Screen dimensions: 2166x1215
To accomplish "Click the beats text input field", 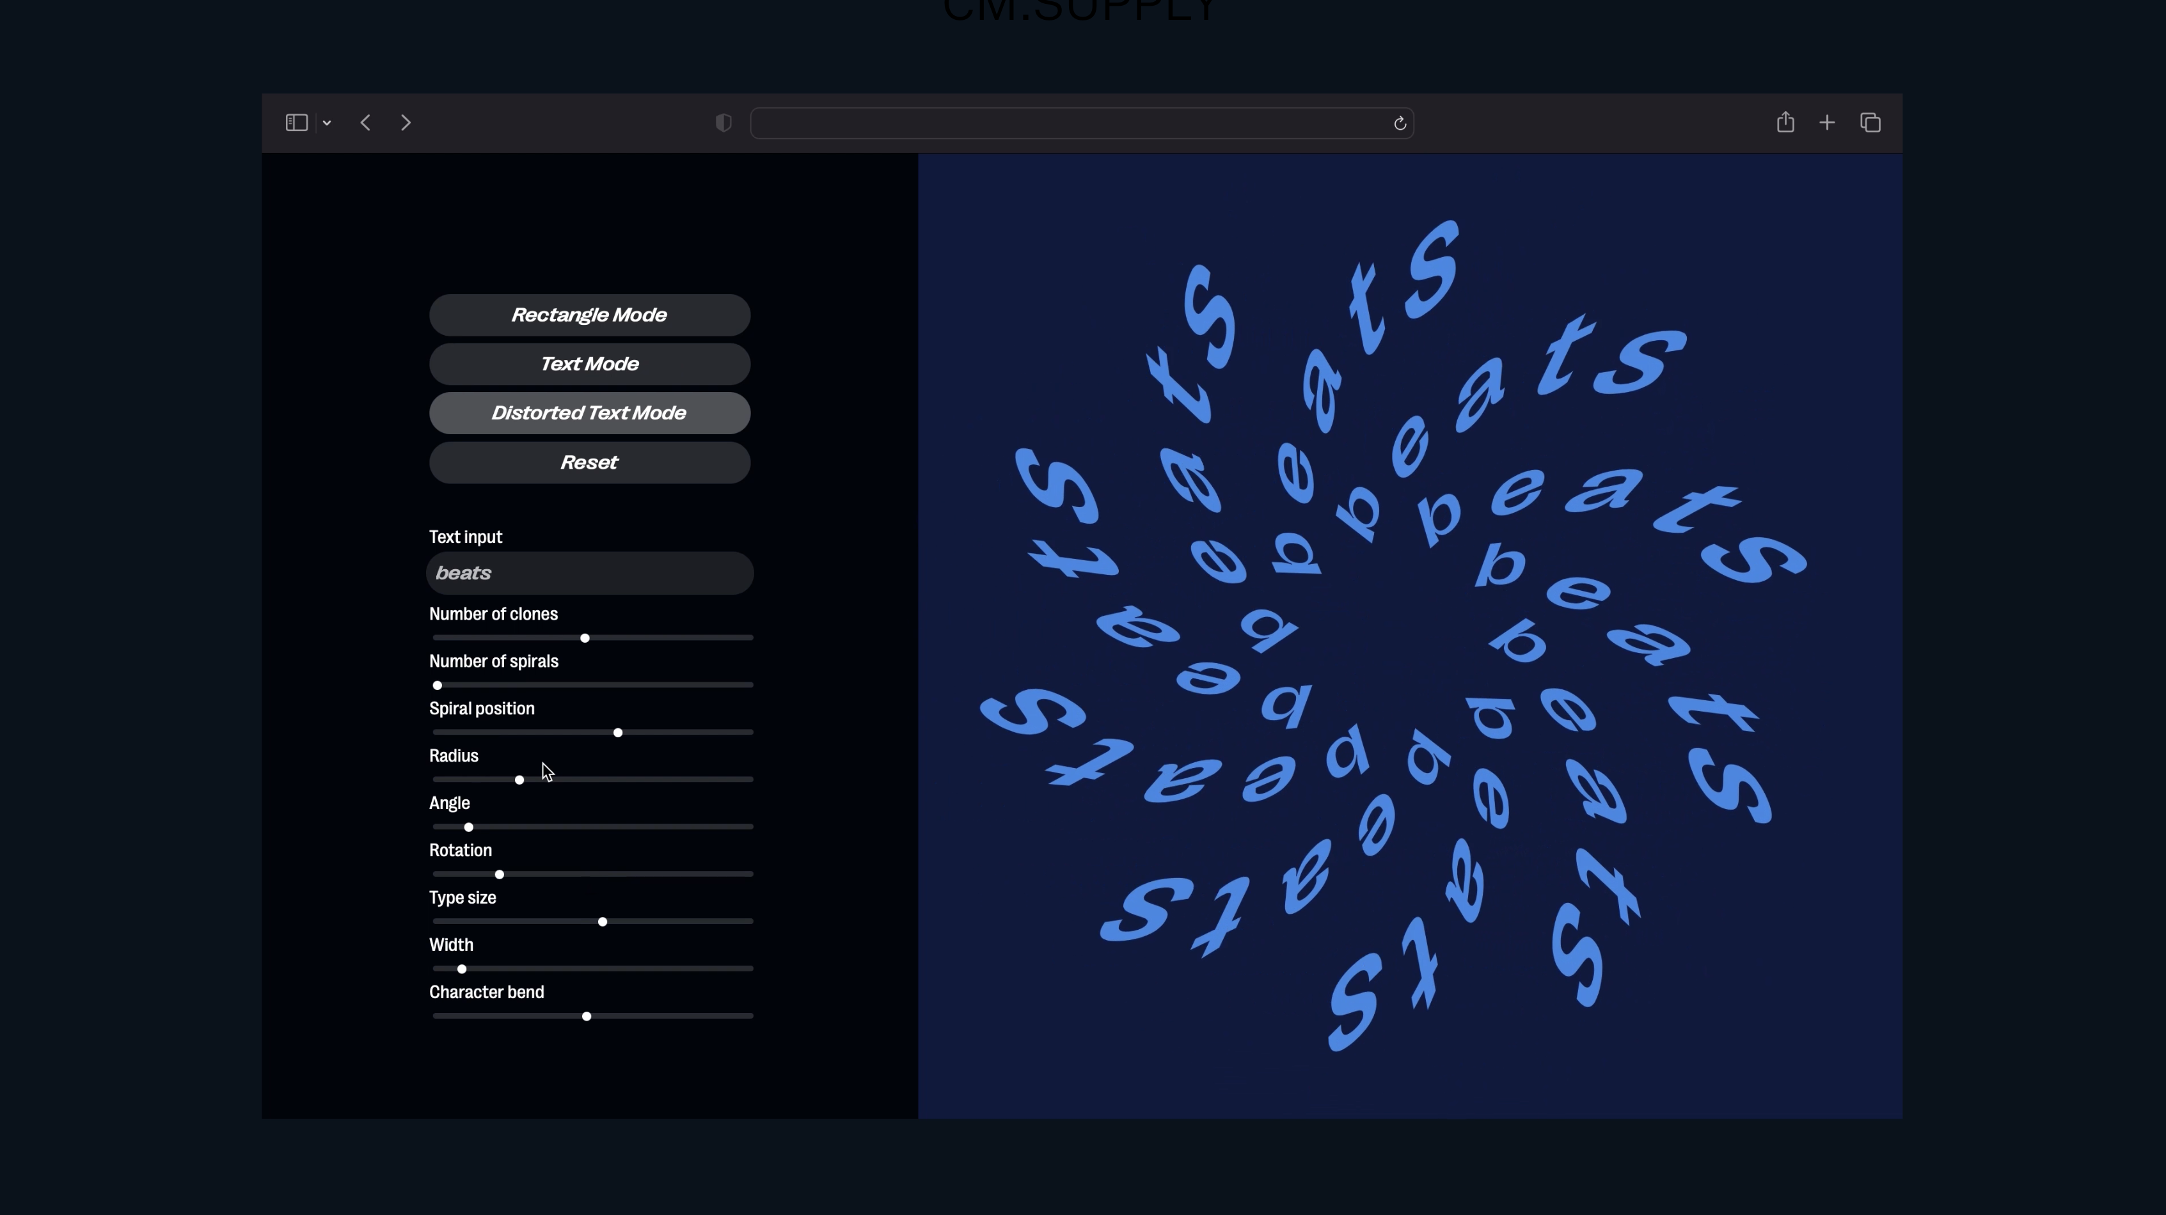I will click(589, 574).
